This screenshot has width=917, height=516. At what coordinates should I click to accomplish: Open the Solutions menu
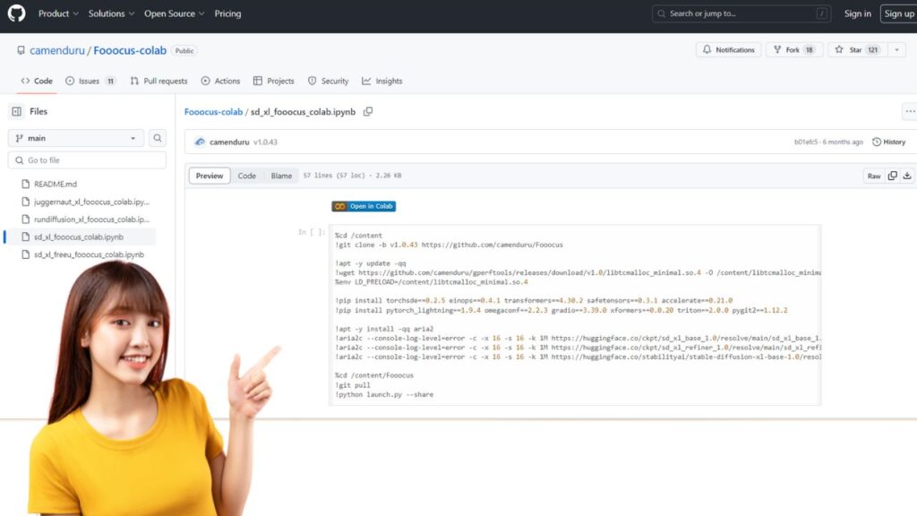(111, 13)
